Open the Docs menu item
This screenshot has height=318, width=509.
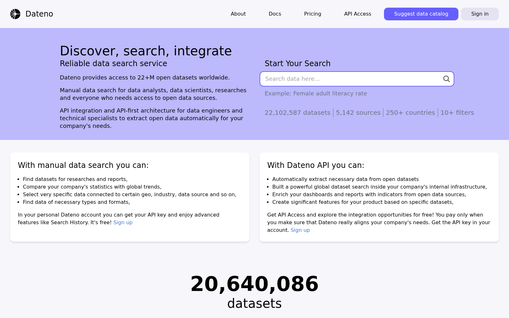275,14
